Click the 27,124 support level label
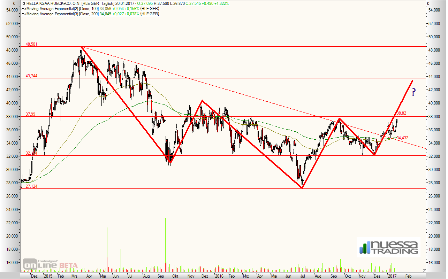448x279 pixels. [x=31, y=186]
